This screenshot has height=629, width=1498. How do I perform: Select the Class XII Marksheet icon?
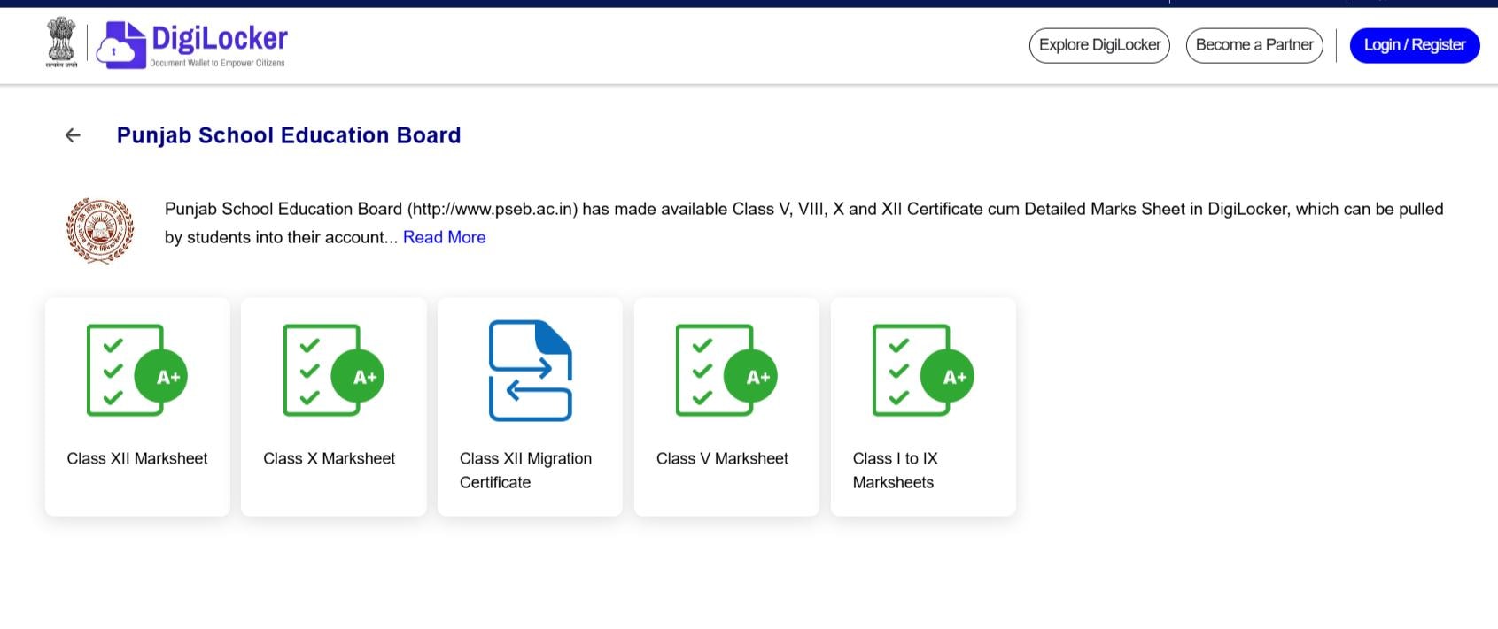point(137,370)
